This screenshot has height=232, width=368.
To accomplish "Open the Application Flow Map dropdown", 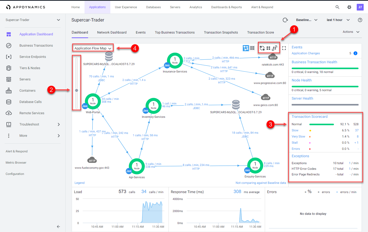I will pos(93,48).
